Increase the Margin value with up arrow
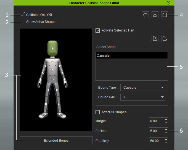188x150 pixels. tap(166, 119)
